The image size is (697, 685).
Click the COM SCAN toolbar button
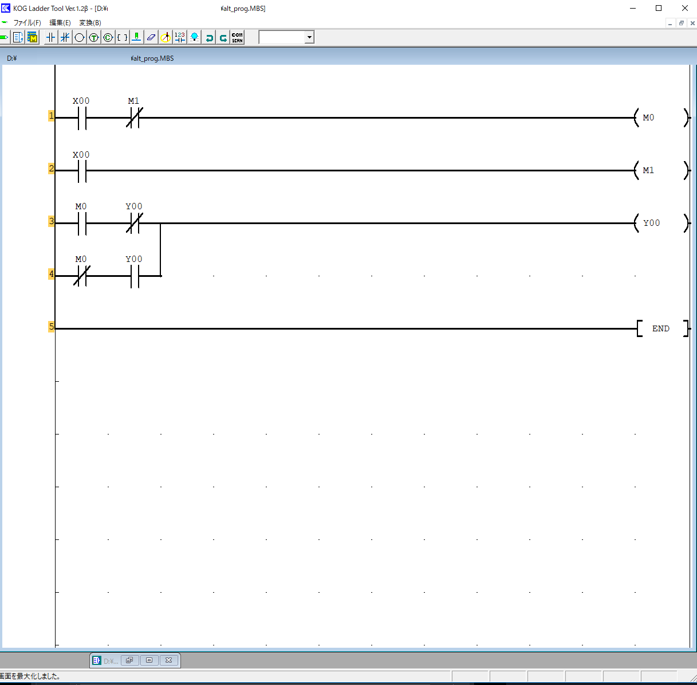click(x=237, y=38)
